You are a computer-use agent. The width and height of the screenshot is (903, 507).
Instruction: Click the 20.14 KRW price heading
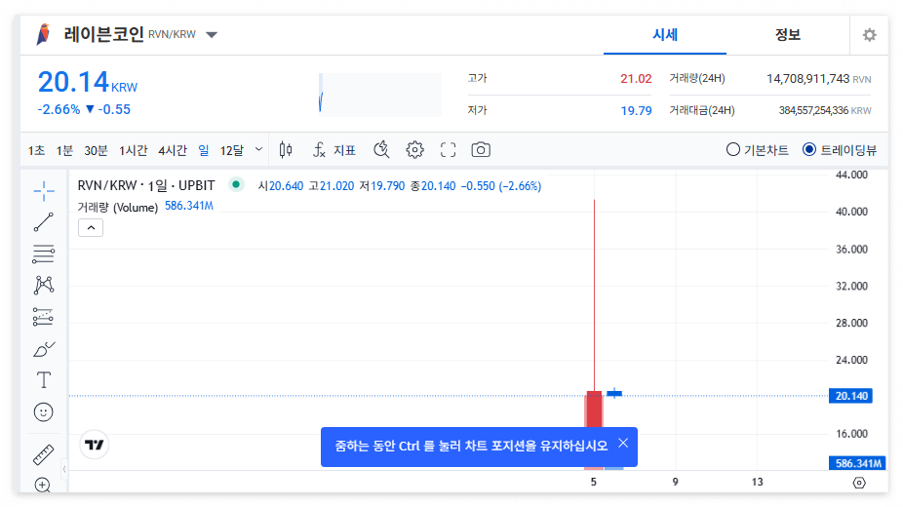[88, 82]
